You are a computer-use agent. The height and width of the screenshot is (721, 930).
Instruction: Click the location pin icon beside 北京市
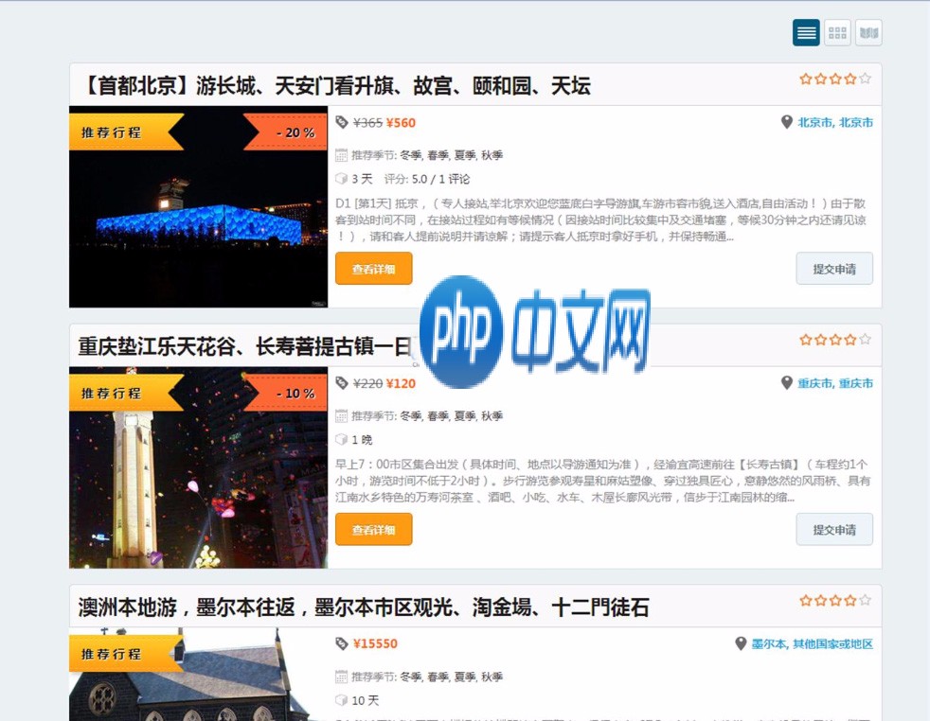pos(786,122)
